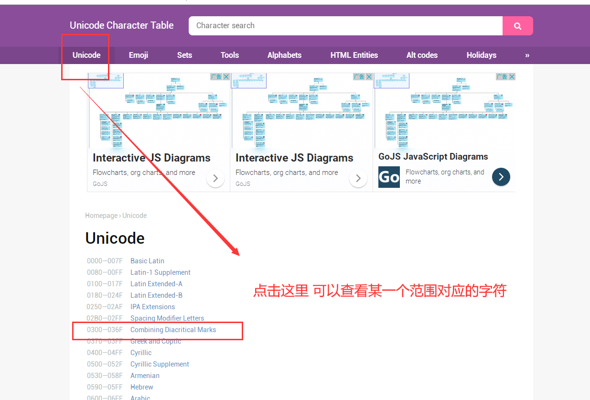Click the 广告 label on third ad
590x400 pixels.
(x=502, y=77)
